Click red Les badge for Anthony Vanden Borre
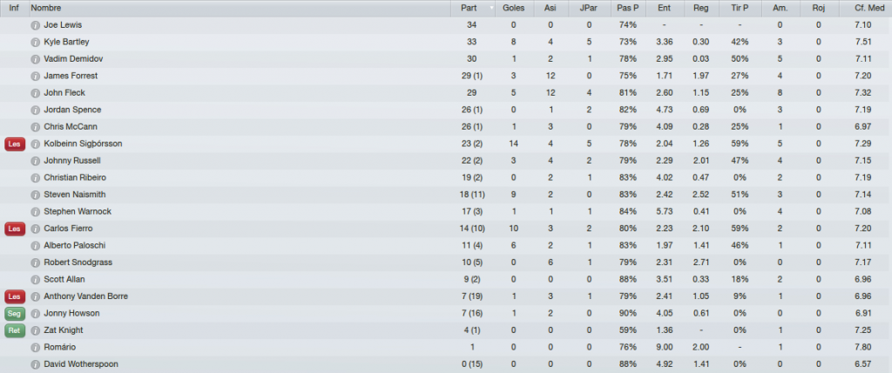Viewport: 892px width, 373px height. coord(15,296)
